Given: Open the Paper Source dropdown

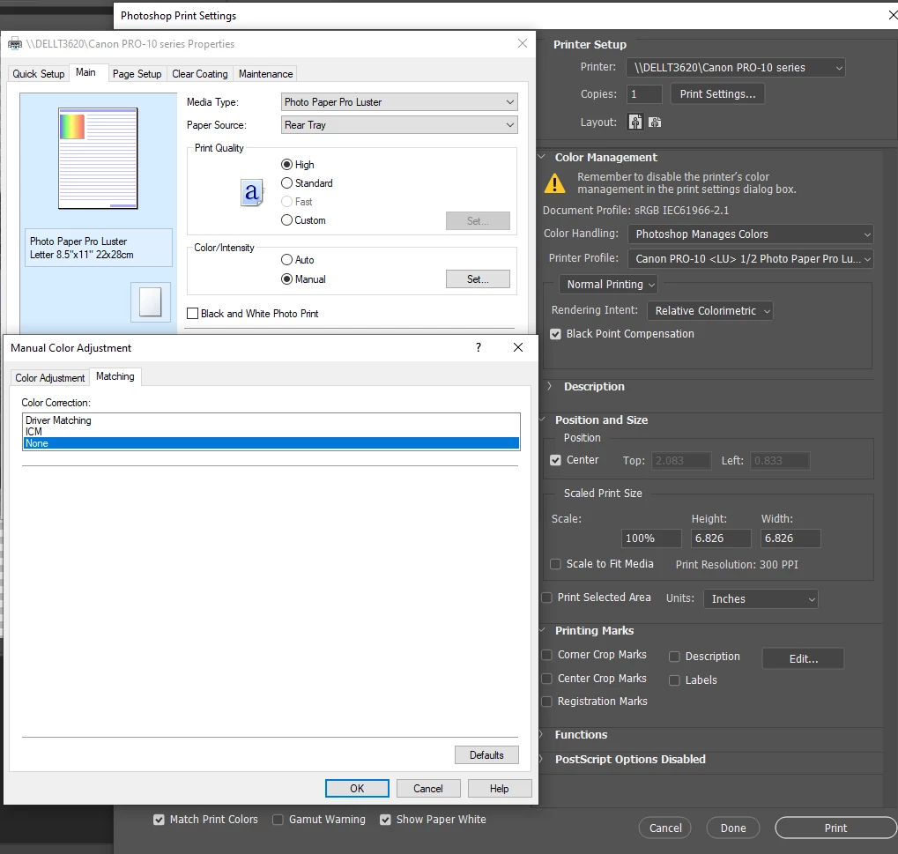Looking at the screenshot, I should (399, 125).
